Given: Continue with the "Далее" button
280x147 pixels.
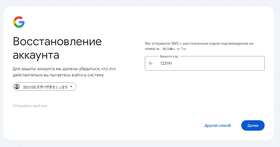Looking at the screenshot, I should 253,125.
